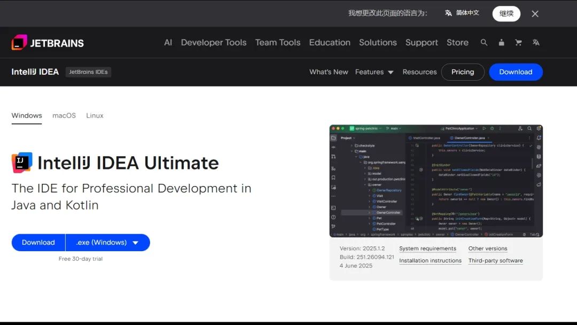Open Installation instructions link
Screen dimensions: 577x325
coord(430,261)
